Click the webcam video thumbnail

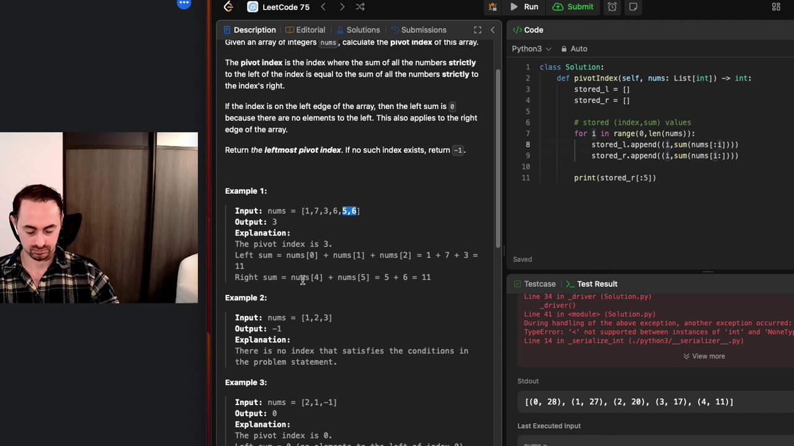(x=99, y=217)
